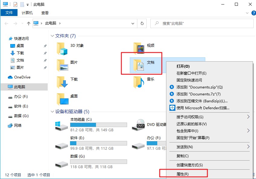Collapse the 文件夹 (7) group header
The height and width of the screenshot is (179, 256).
tap(53, 36)
